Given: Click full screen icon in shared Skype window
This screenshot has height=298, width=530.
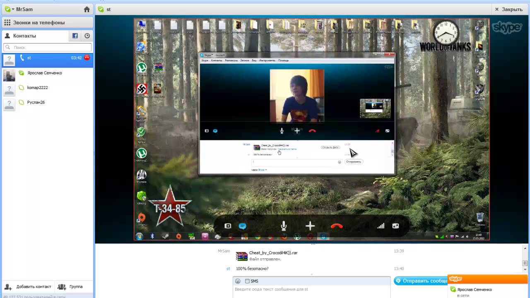Looking at the screenshot, I should click(388, 131).
